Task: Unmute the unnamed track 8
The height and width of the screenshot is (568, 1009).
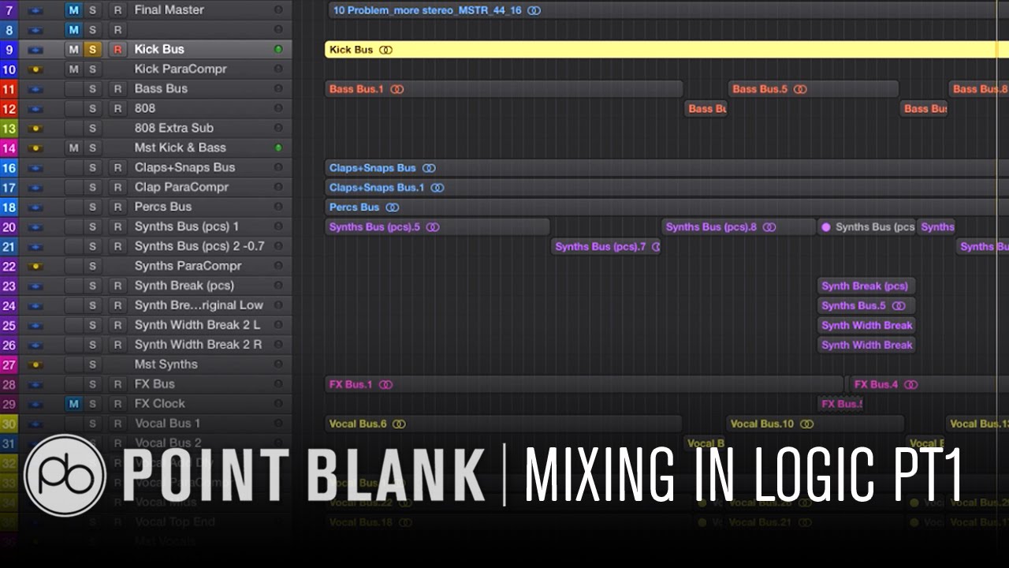Action: pos(73,30)
